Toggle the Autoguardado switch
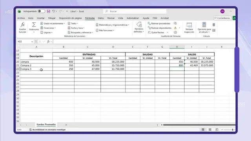The width and height of the screenshot is (251, 141). (41, 11)
